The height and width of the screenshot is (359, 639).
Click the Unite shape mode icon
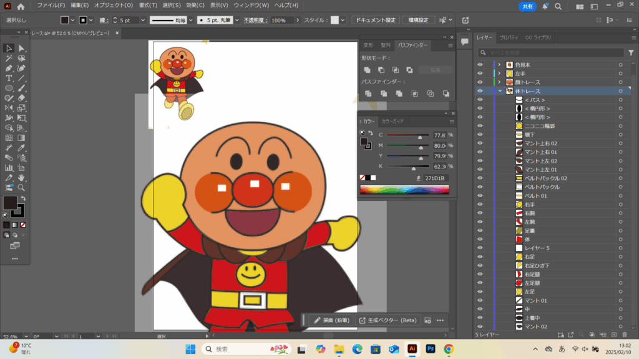click(x=367, y=70)
